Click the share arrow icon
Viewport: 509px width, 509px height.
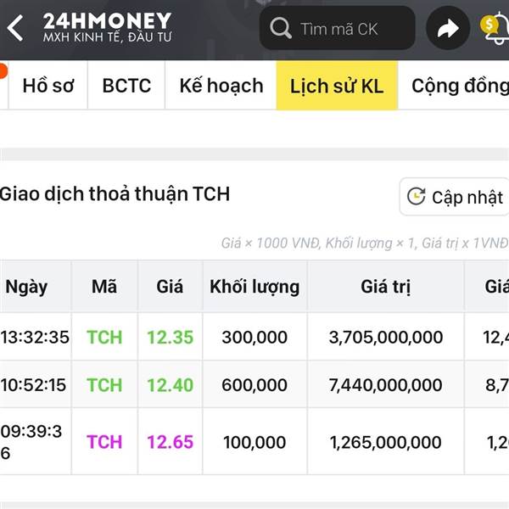pos(447,30)
